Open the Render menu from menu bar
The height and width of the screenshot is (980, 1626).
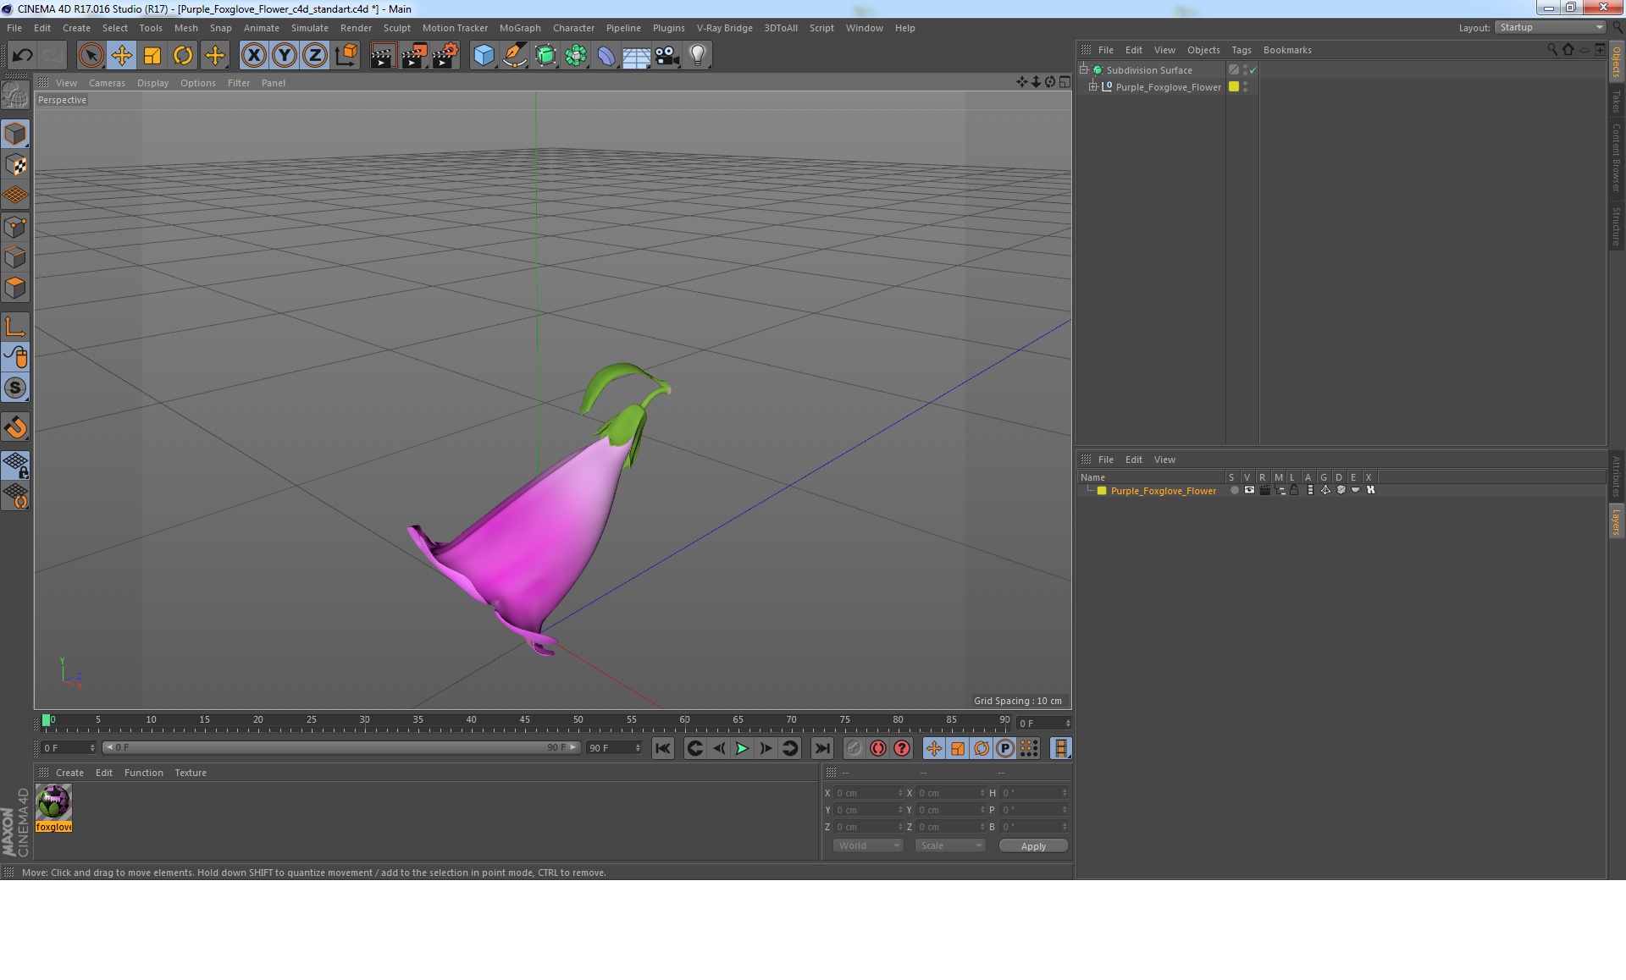coord(356,27)
